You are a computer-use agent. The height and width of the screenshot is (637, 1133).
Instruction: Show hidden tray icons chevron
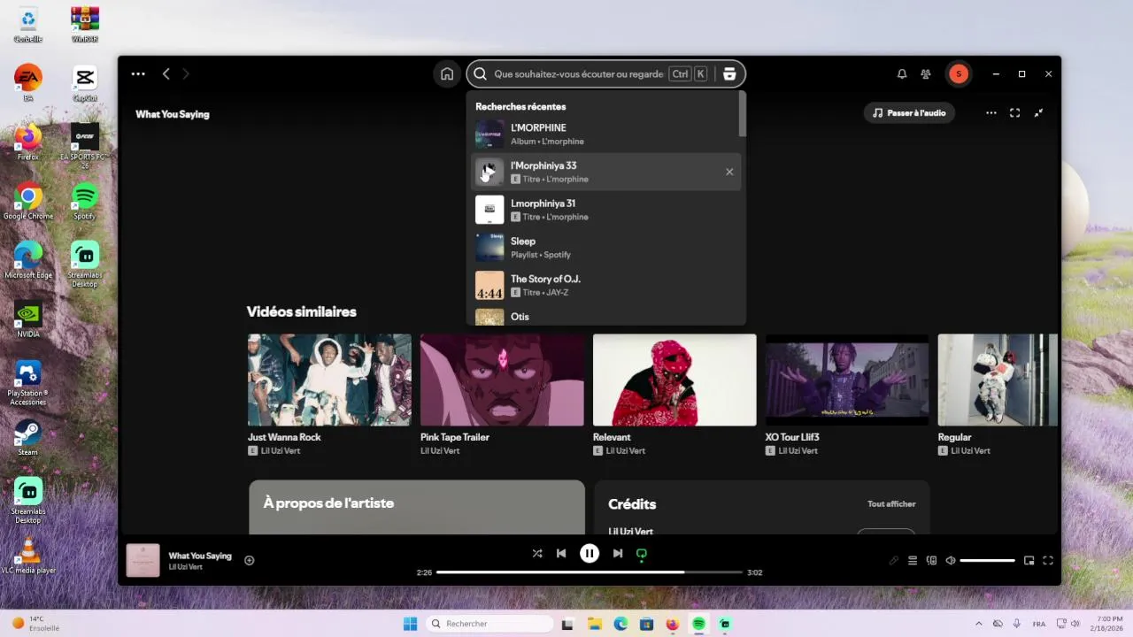[x=978, y=624]
